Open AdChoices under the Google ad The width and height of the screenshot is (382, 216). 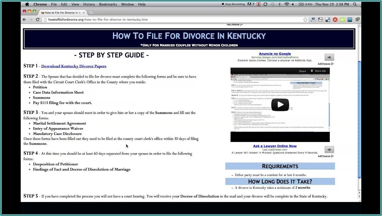326,64
